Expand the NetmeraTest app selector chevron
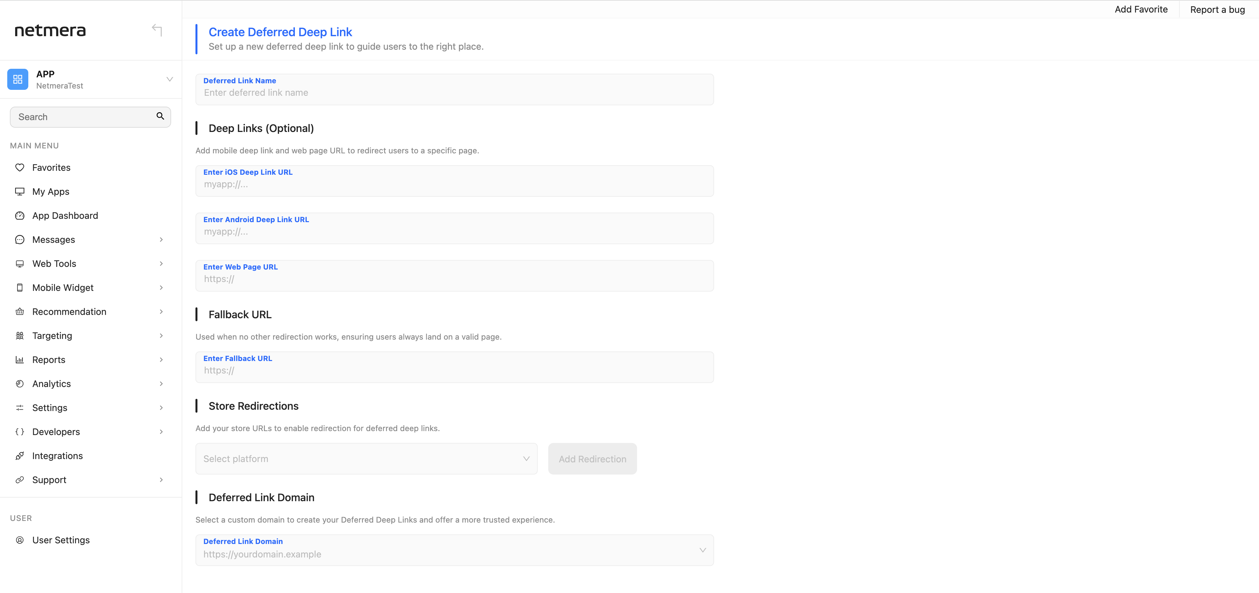 [169, 79]
